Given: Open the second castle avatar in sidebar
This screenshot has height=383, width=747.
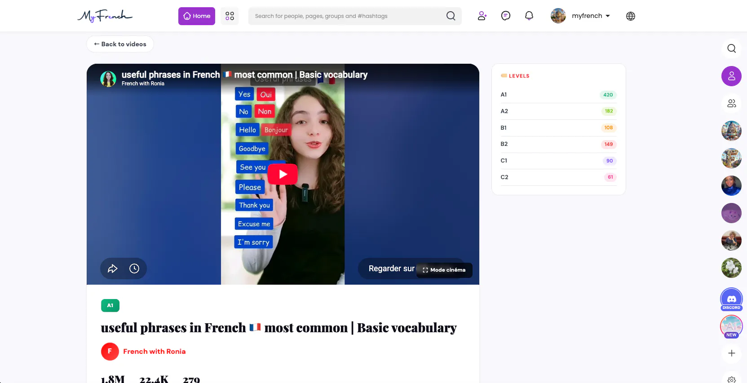Looking at the screenshot, I should [731, 158].
